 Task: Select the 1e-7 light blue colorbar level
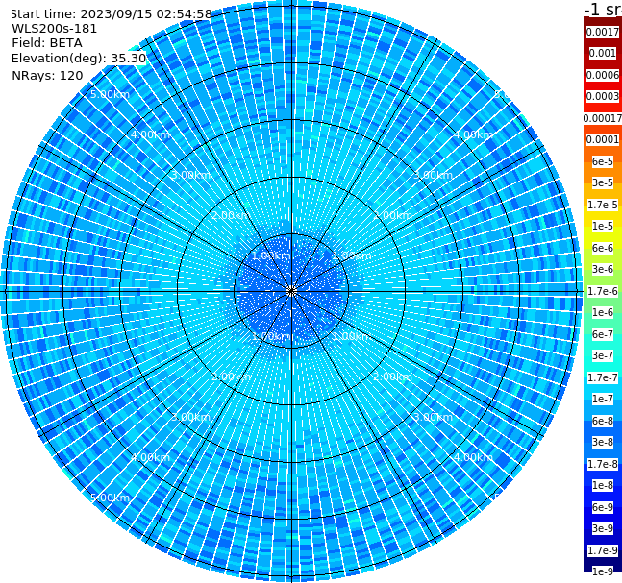click(603, 399)
